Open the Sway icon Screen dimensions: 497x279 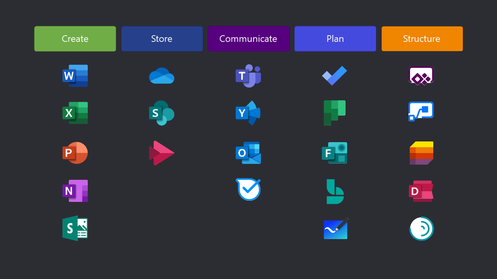click(75, 228)
